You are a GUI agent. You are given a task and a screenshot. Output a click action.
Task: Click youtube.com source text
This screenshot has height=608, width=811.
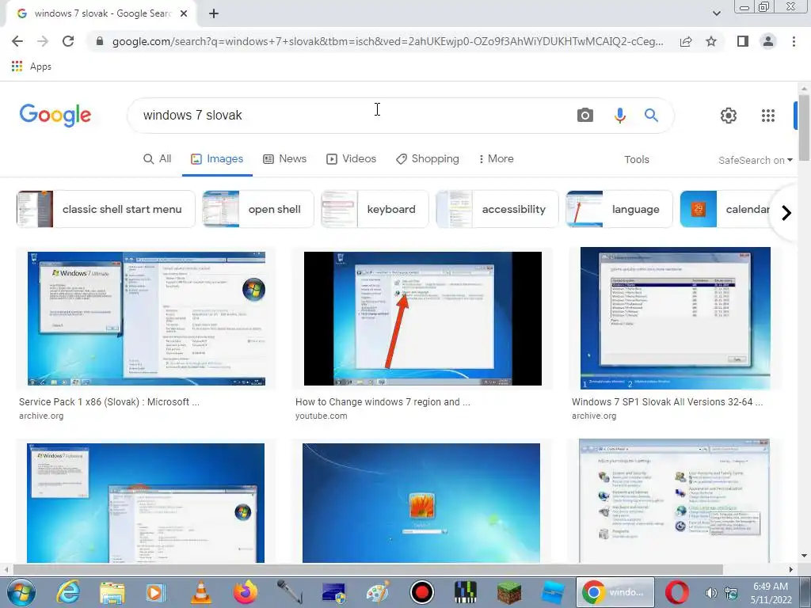tap(322, 416)
